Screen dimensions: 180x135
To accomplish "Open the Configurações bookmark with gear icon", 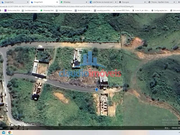I will tap(160, 10).
